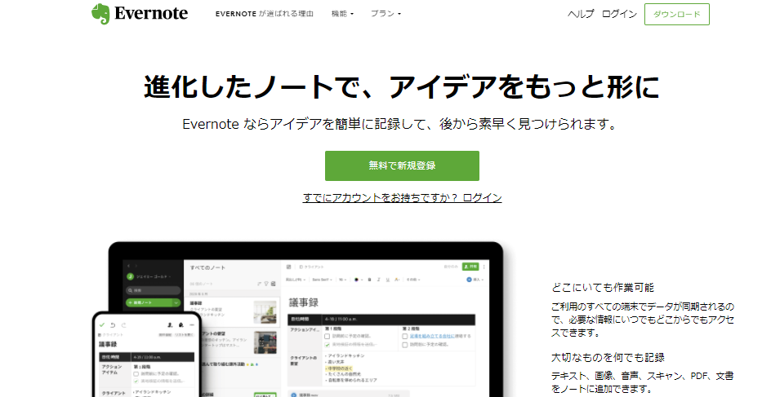Click the green new note button in mockup sidebar
The width and height of the screenshot is (771, 397).
(x=149, y=302)
